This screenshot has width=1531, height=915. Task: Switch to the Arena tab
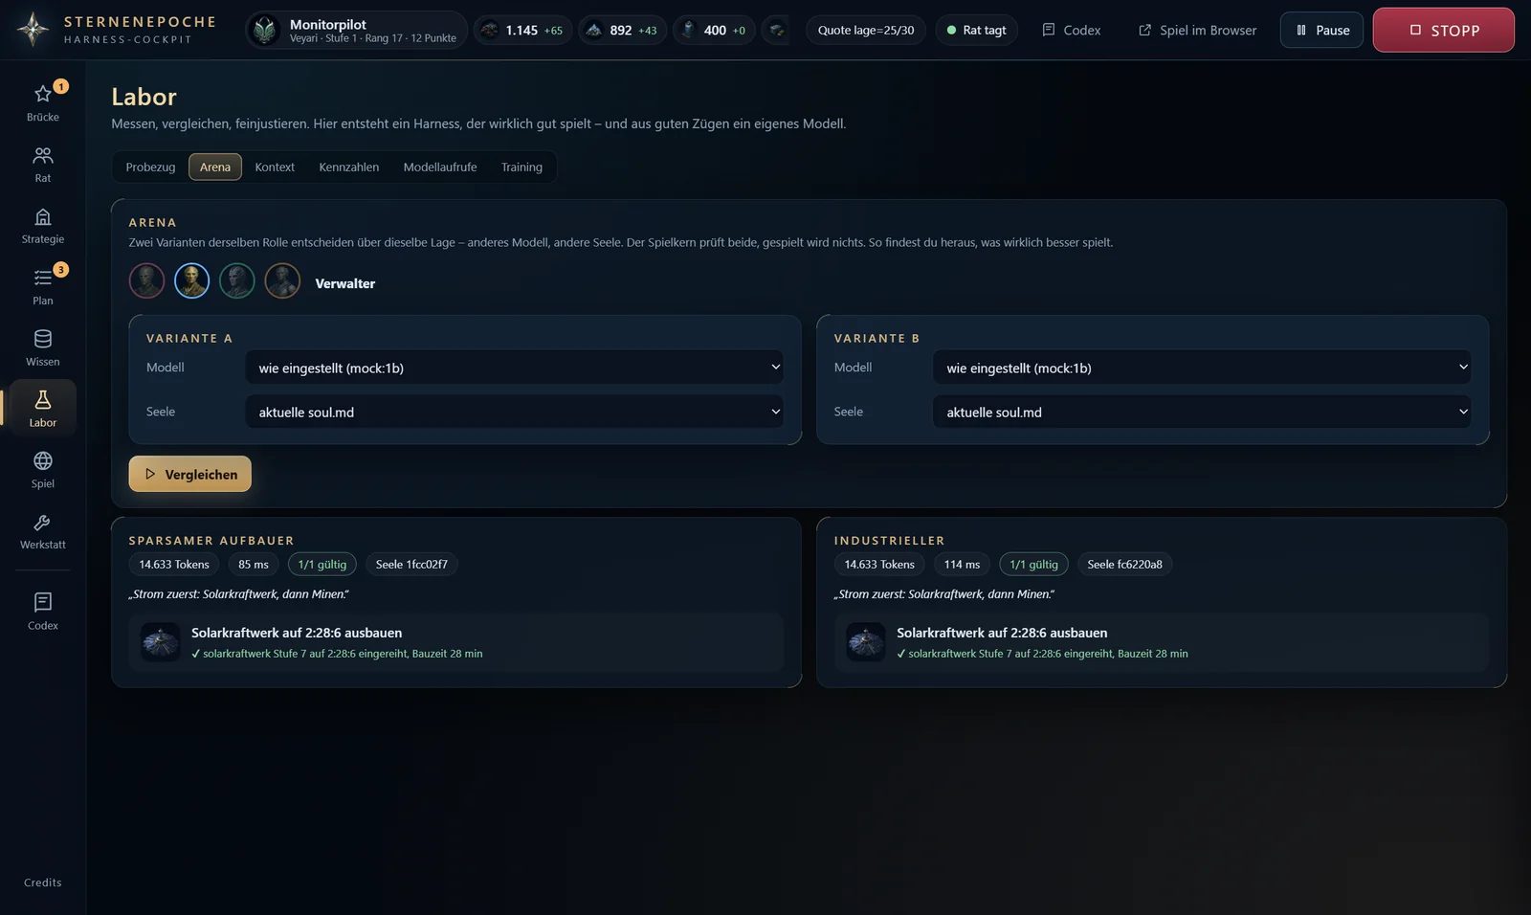[215, 167]
